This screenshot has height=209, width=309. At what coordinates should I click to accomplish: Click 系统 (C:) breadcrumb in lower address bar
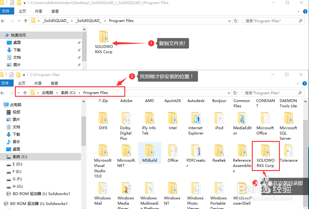(x=68, y=93)
